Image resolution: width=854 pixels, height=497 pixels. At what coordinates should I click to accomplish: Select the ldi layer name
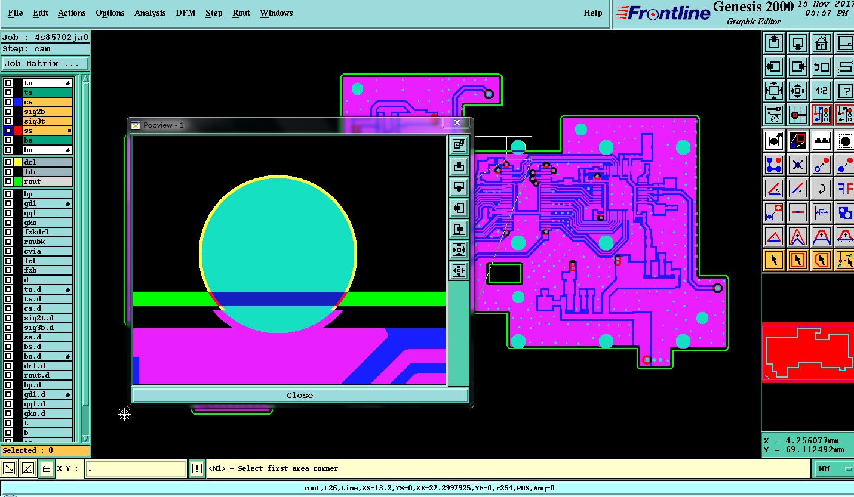(x=48, y=172)
